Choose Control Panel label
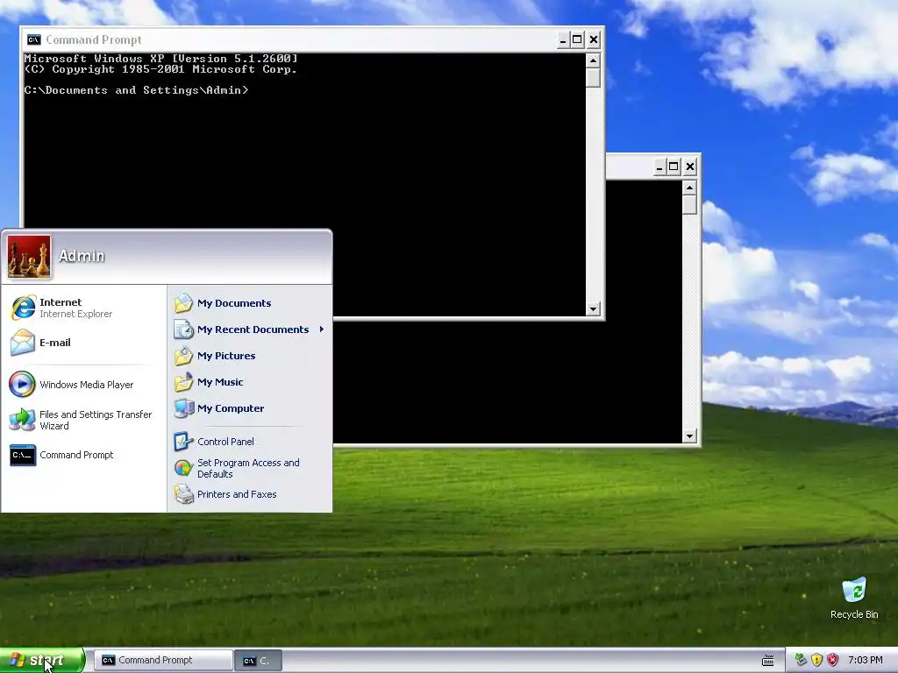Viewport: 898px width, 673px height. [x=225, y=442]
